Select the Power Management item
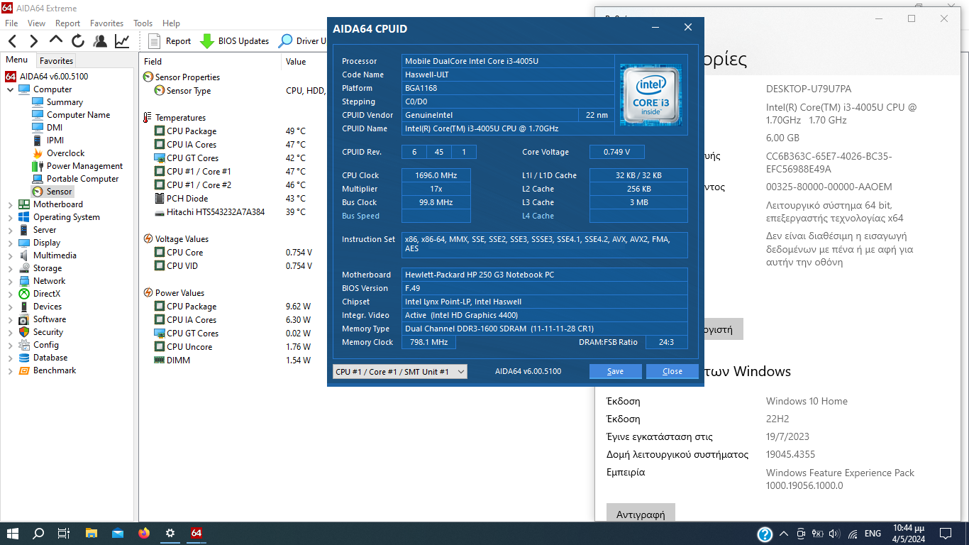 coord(84,166)
